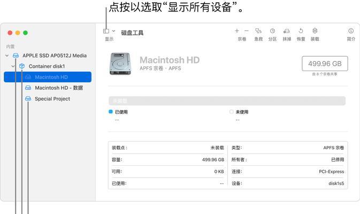Click the Erase (抹掉) icon

coord(287,31)
